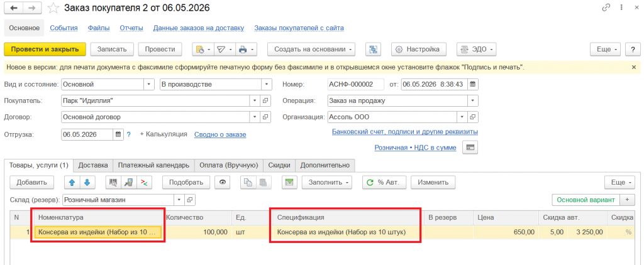Add document to favorites with the star icon
Image resolution: width=644 pixels, height=265 pixels.
(x=53, y=8)
